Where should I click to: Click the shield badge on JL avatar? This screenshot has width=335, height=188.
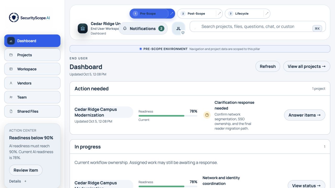pyautogui.click(x=183, y=33)
